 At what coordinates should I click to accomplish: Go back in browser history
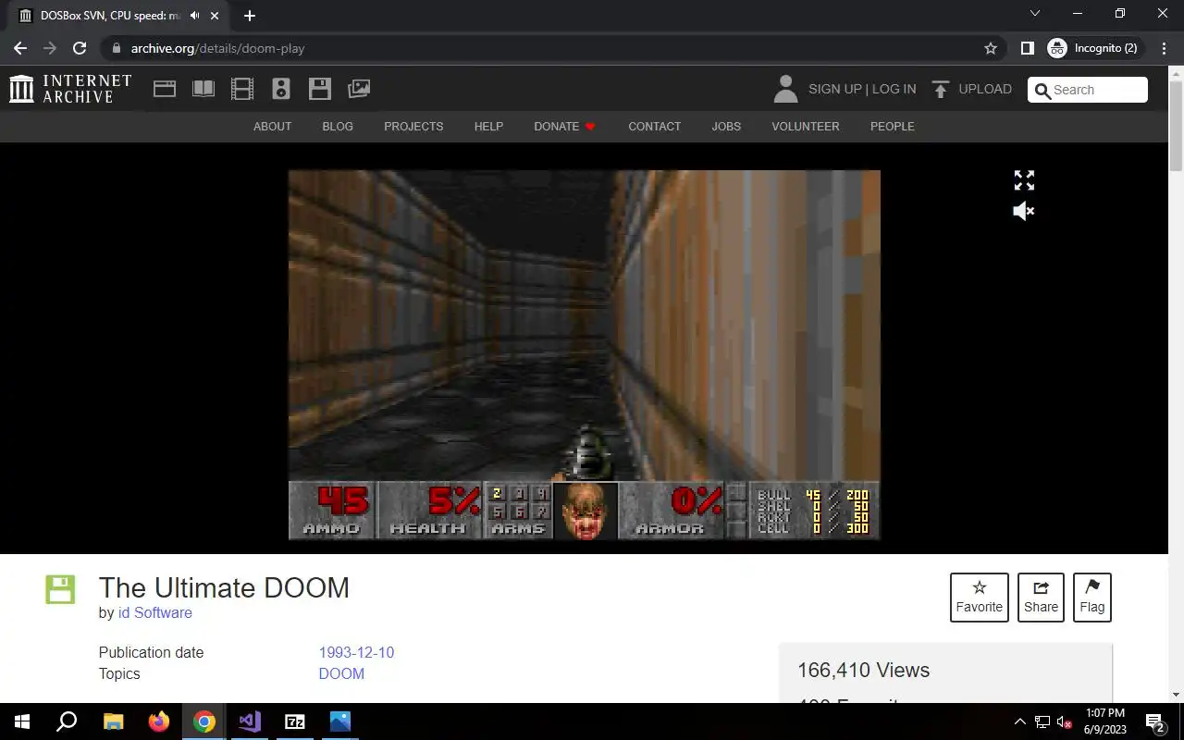20,48
